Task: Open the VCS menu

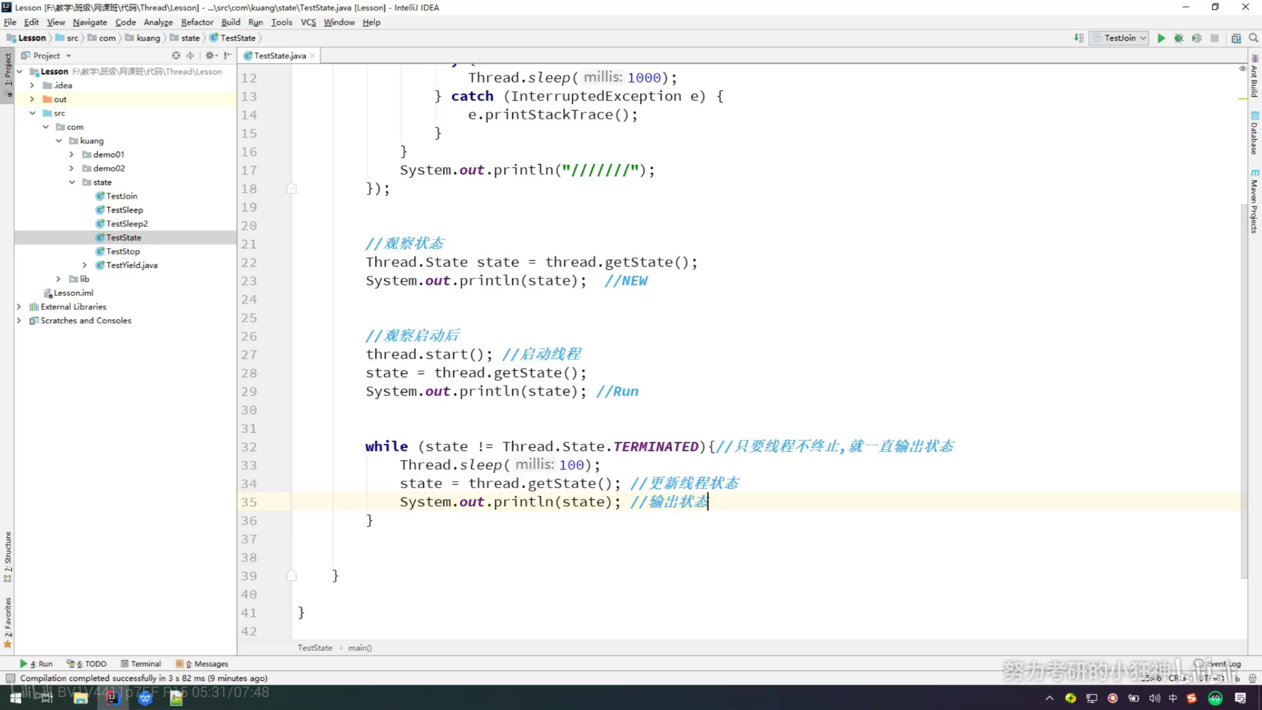Action: (x=308, y=22)
